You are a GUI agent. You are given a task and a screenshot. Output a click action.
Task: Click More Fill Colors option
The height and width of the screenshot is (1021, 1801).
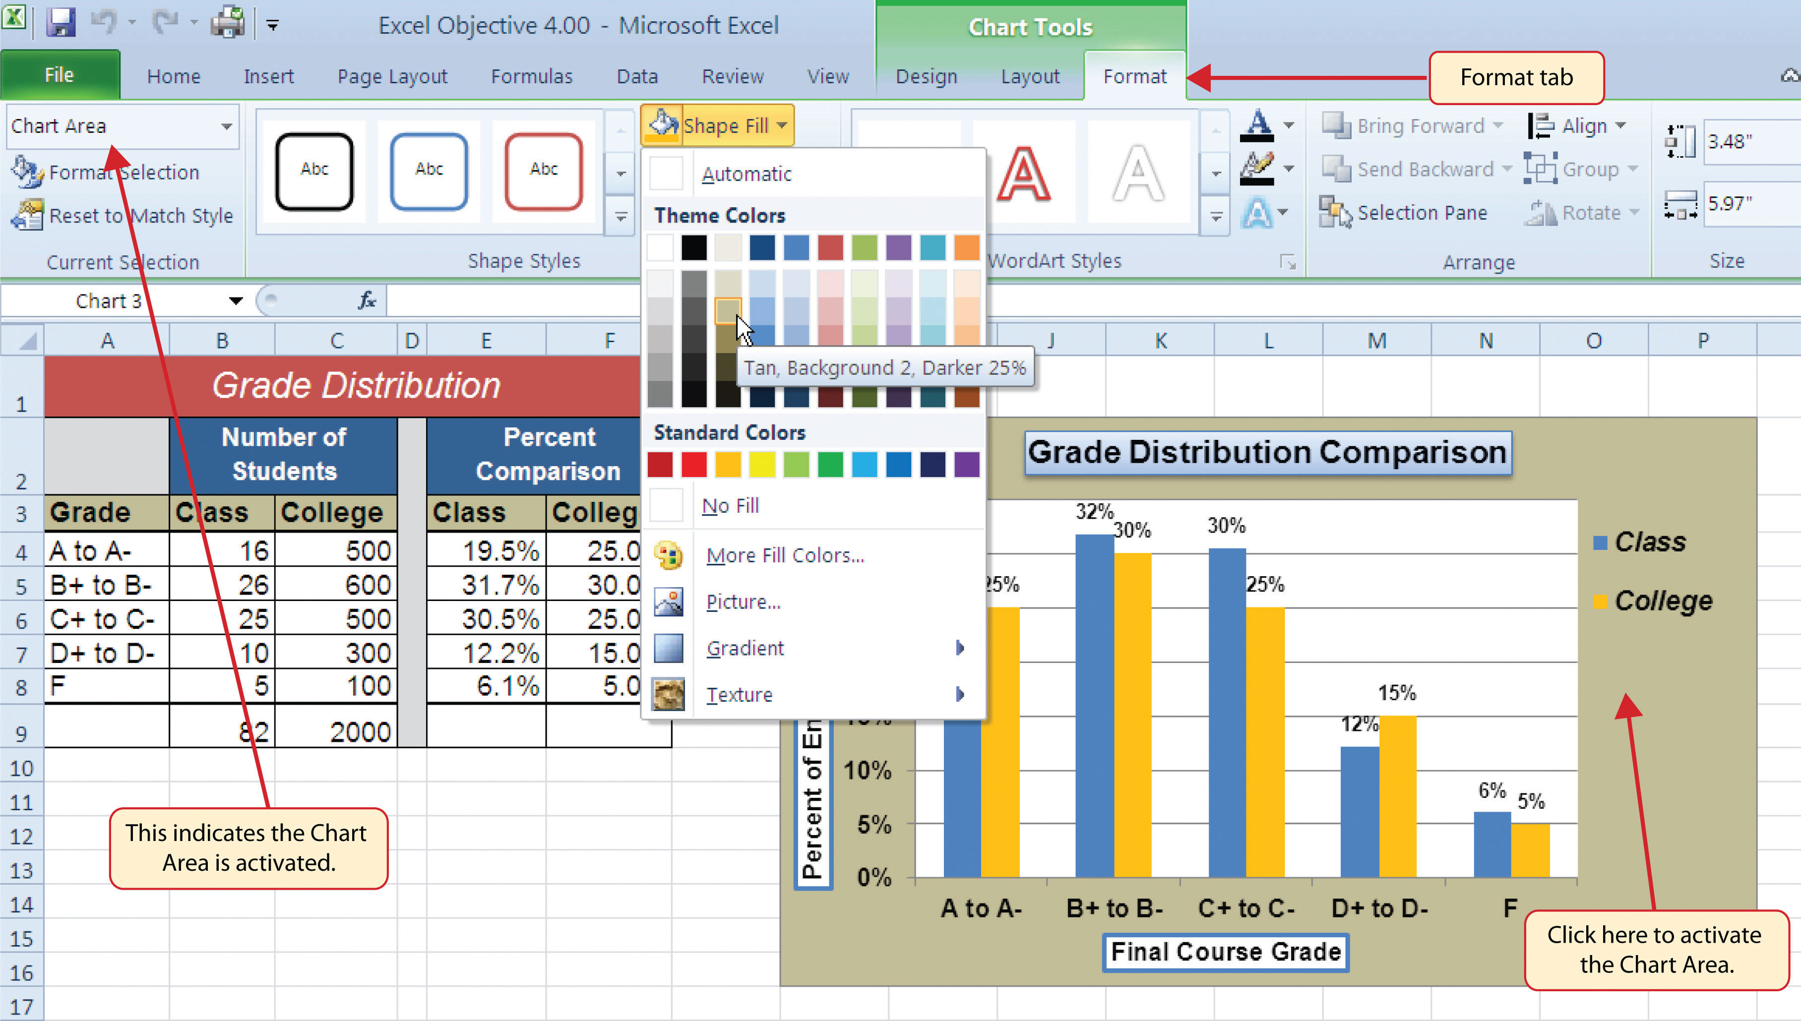click(x=784, y=554)
